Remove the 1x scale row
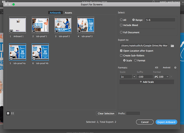The height and width of the screenshot is (133, 184). click(171, 77)
